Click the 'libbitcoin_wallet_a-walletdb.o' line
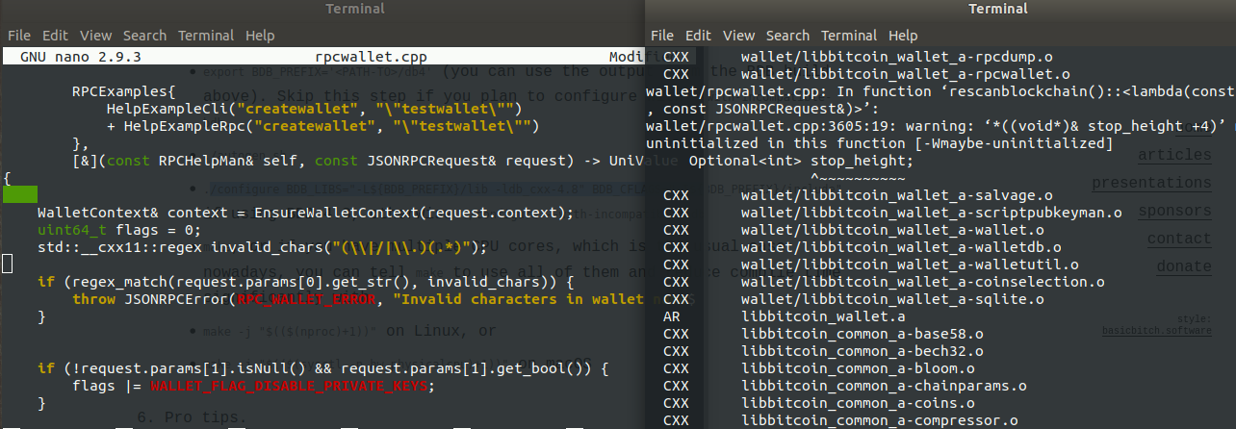The image size is (1236, 429). pyautogui.click(x=863, y=247)
